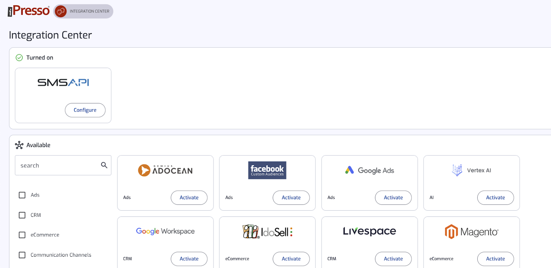Click the Integration Center puzzle icon
Viewport: 551px width, 268px height.
(61, 11)
